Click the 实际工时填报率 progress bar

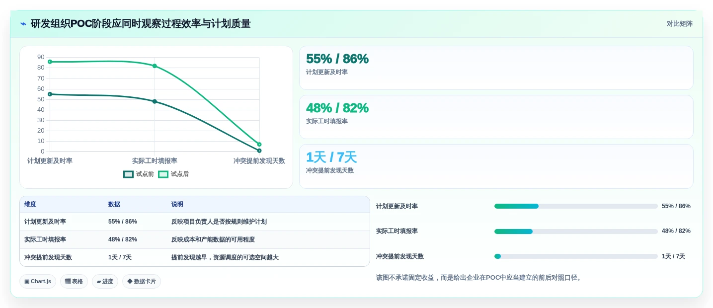point(576,231)
